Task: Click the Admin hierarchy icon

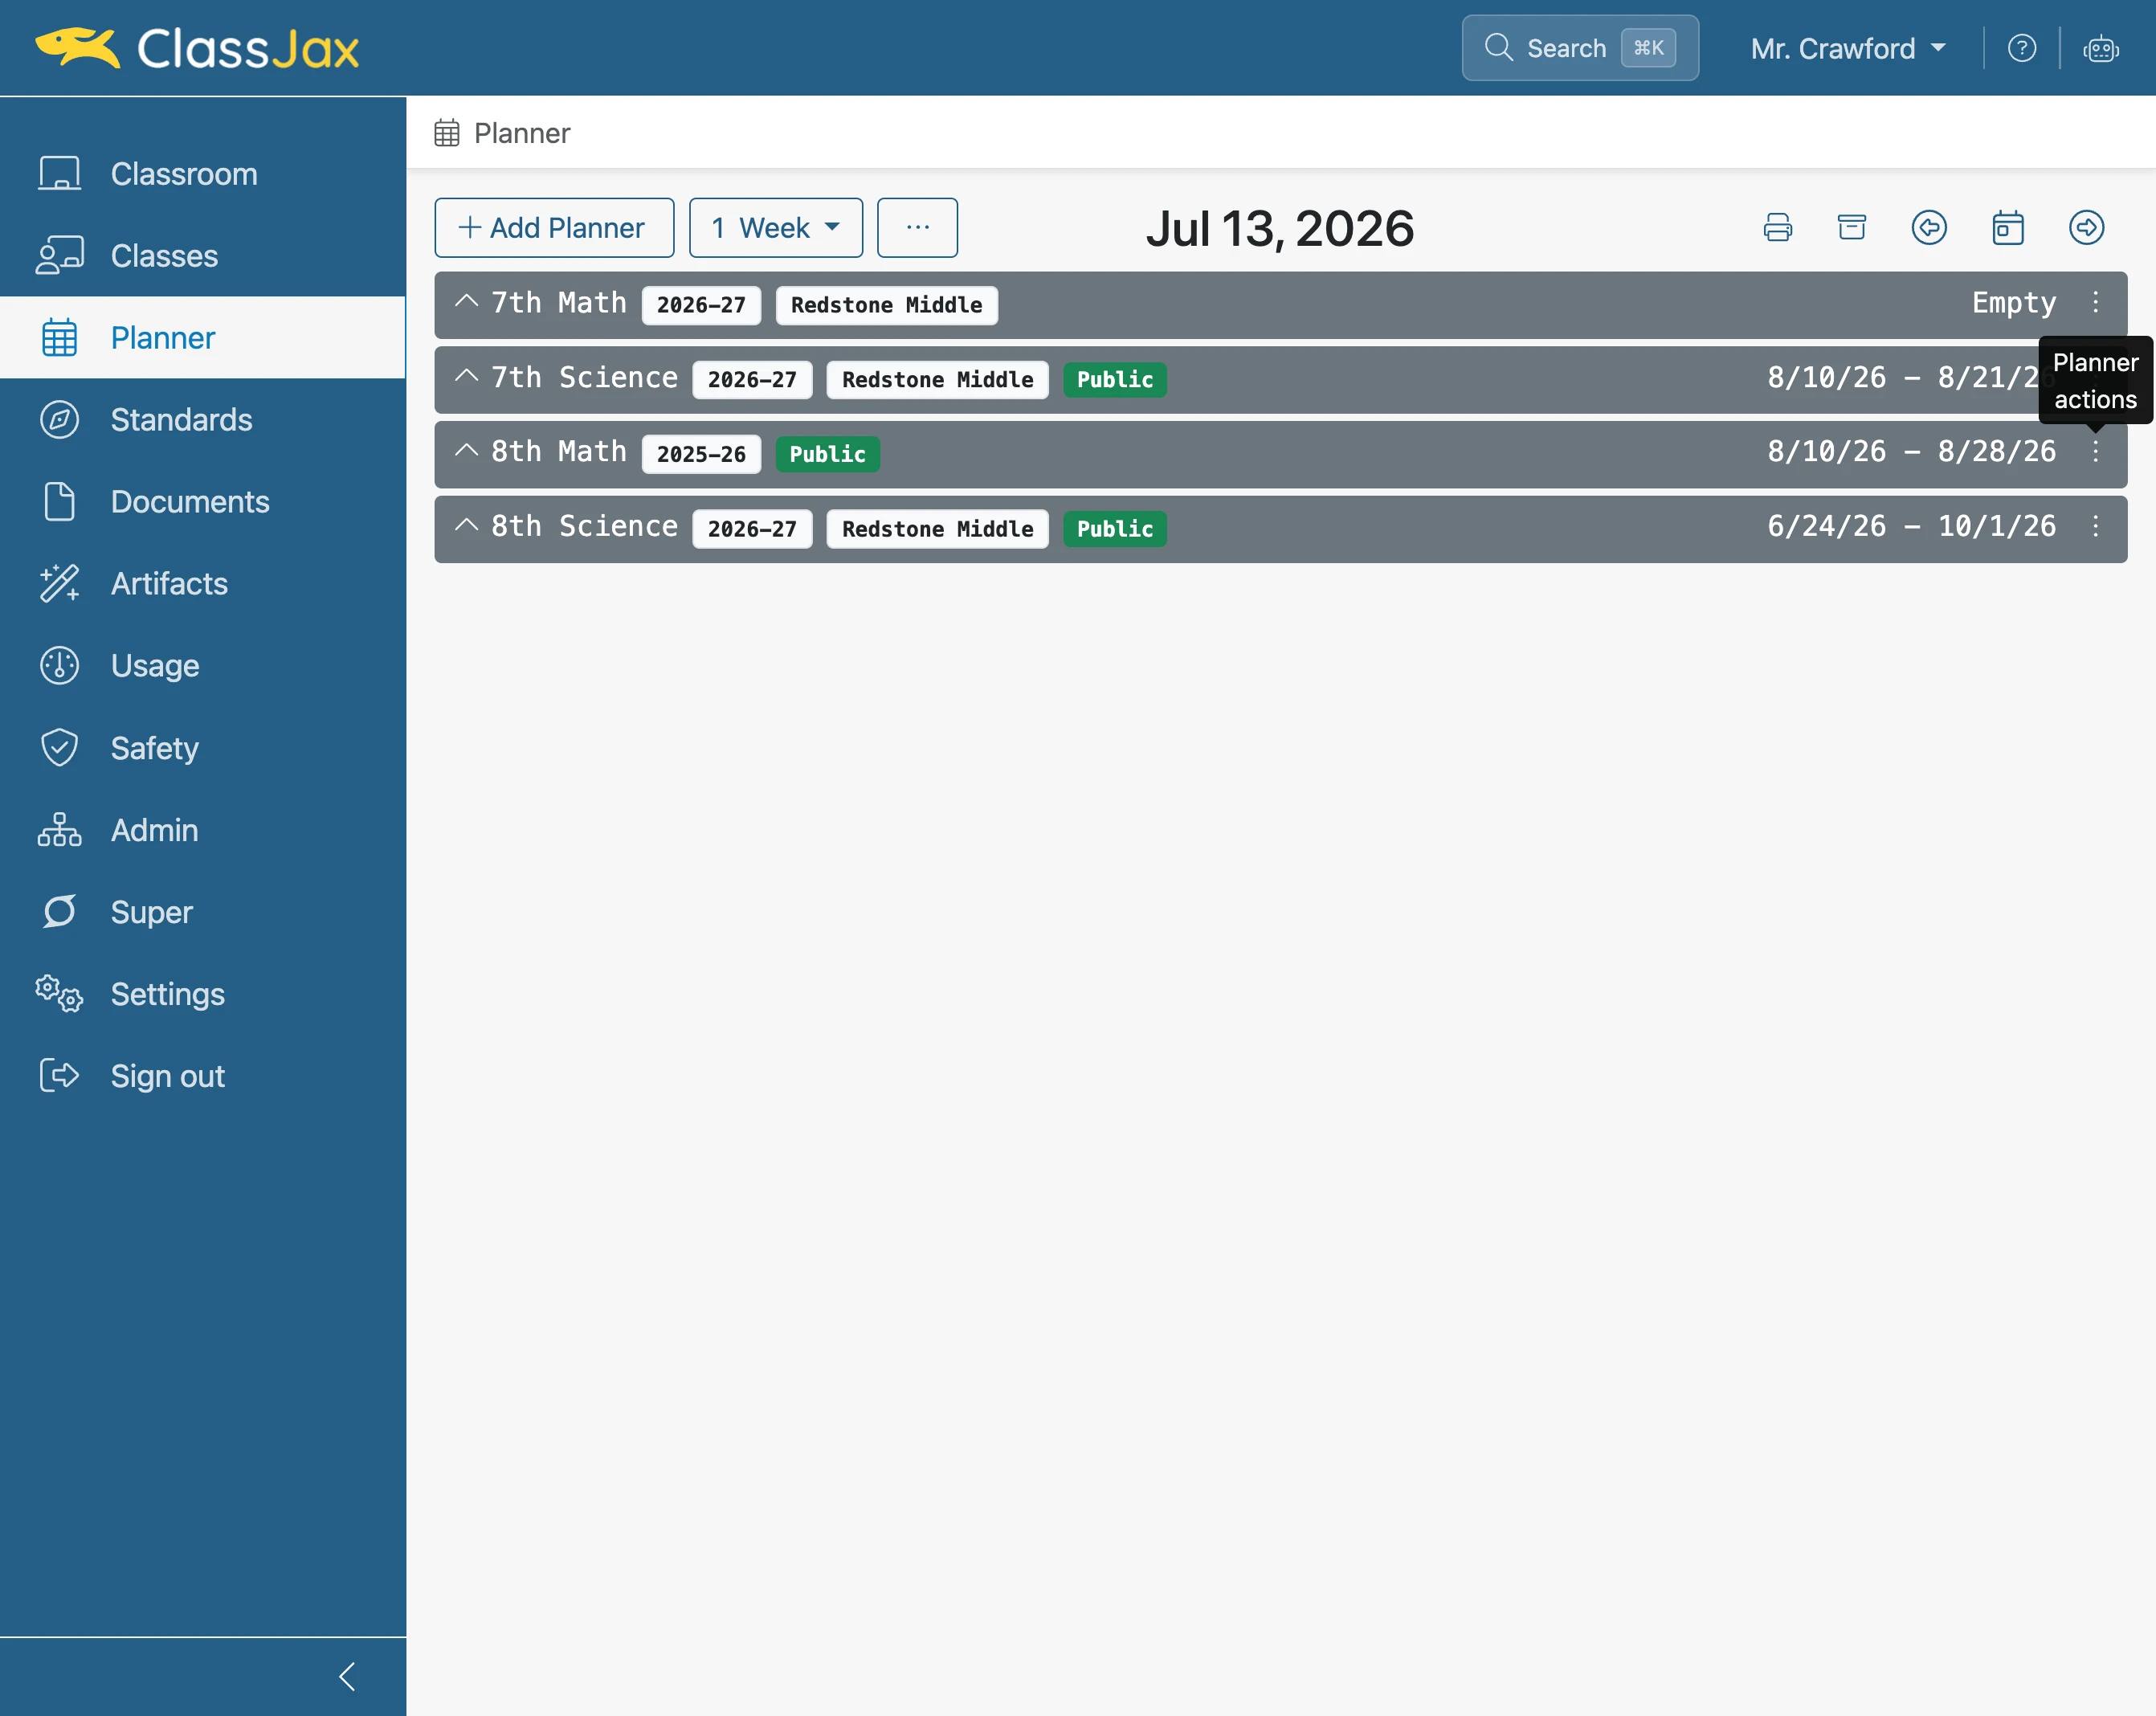Action: (x=60, y=829)
